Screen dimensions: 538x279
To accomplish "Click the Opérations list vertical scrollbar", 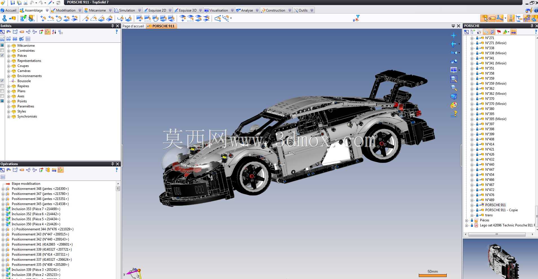I will (x=118, y=189).
